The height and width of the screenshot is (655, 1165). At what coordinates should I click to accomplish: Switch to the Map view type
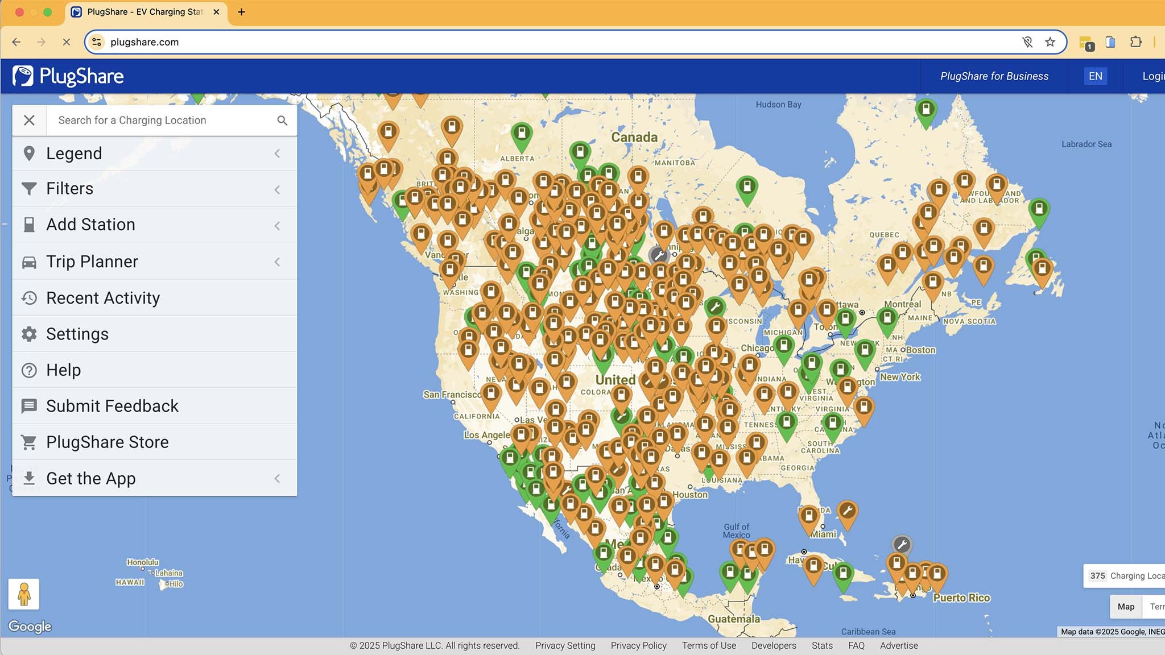point(1125,607)
